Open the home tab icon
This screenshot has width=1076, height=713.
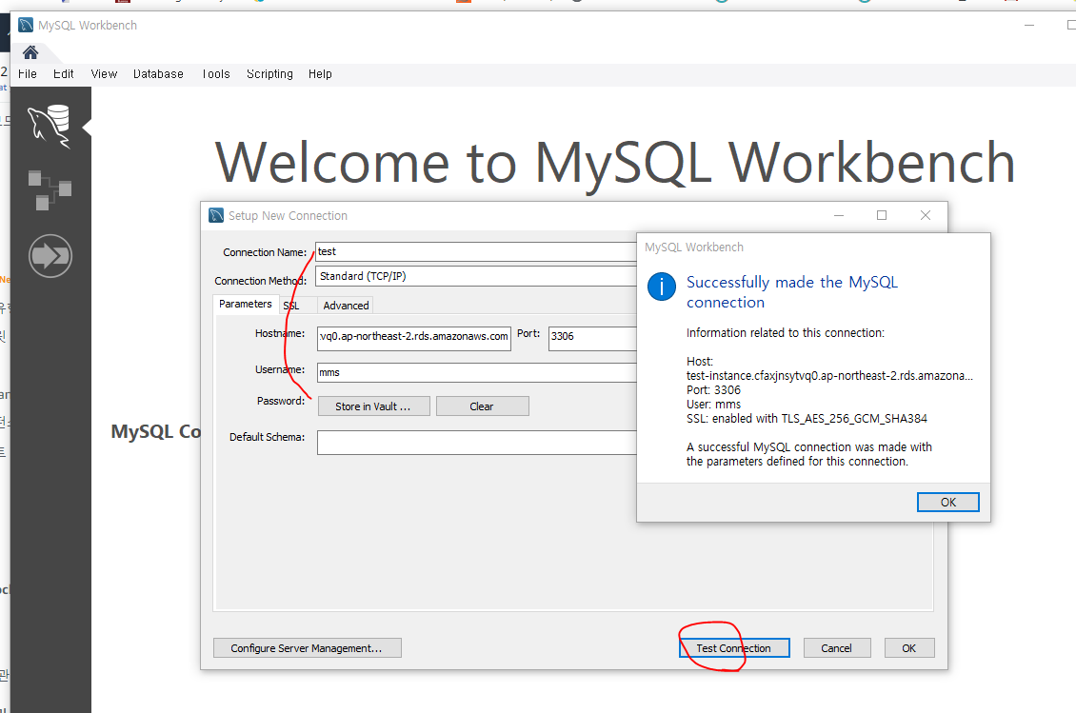click(x=30, y=52)
